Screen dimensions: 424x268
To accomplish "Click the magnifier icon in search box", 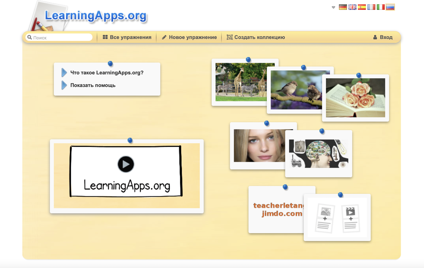I will coord(30,37).
